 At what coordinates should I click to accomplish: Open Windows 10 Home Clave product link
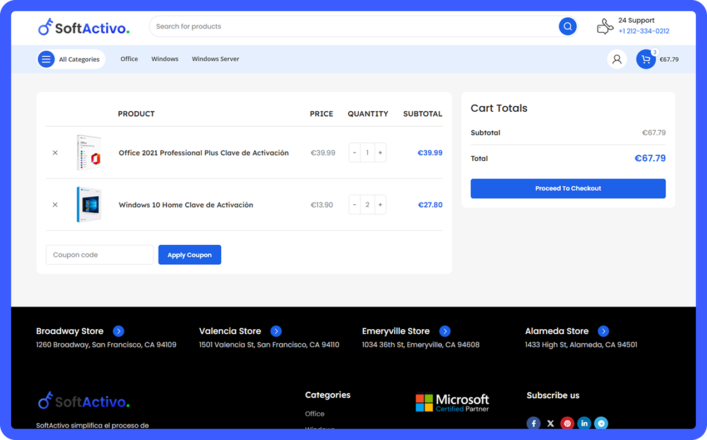(186, 205)
